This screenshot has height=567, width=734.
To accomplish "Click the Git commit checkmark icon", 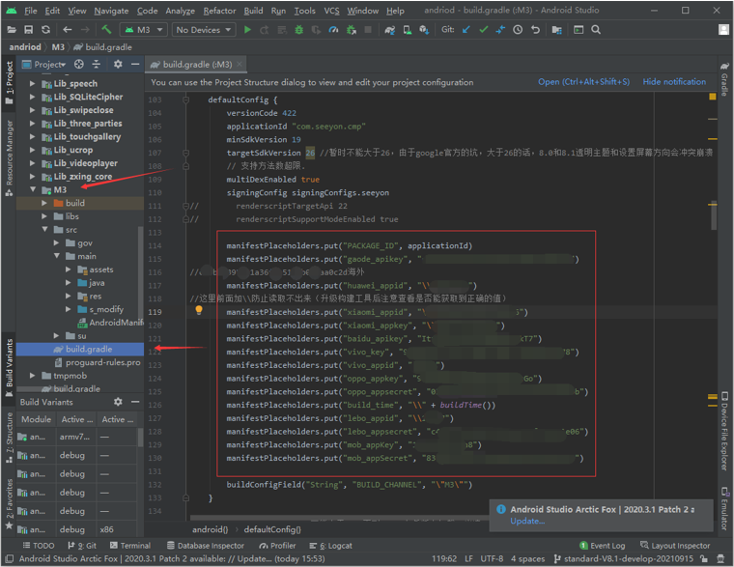I will 484,30.
